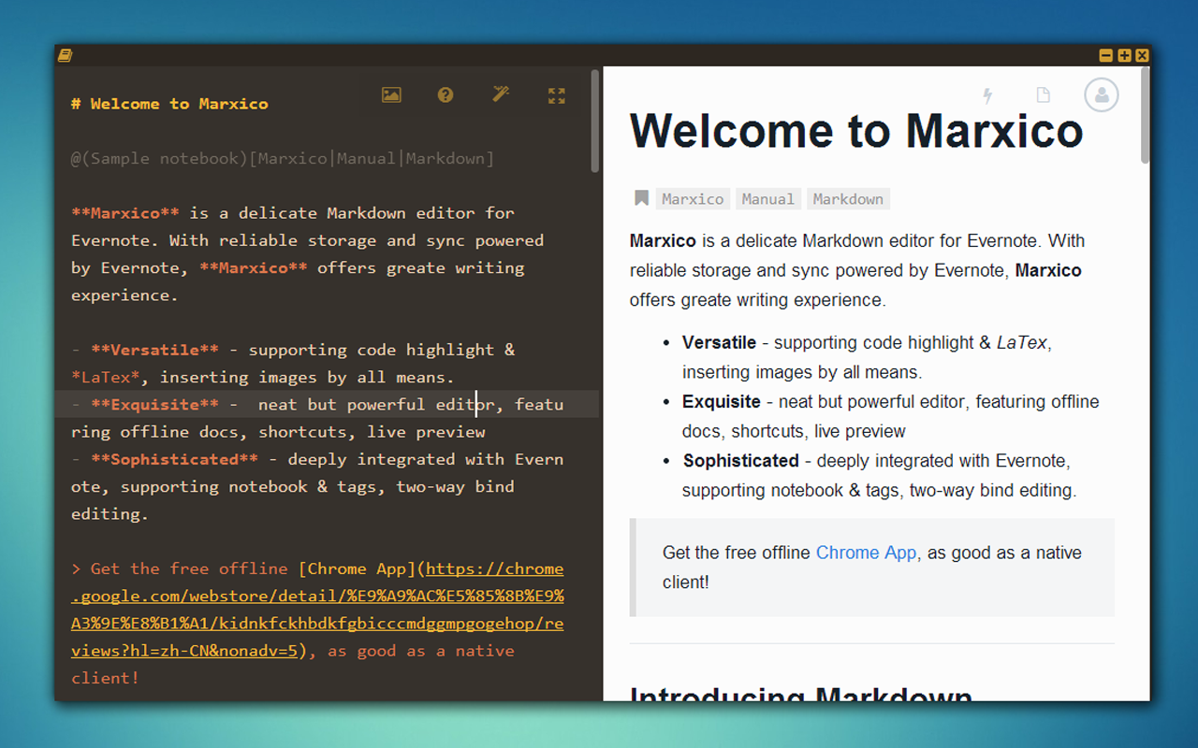Click the 'Versatile' bullet in preview
This screenshot has height=748, width=1198.
click(719, 342)
